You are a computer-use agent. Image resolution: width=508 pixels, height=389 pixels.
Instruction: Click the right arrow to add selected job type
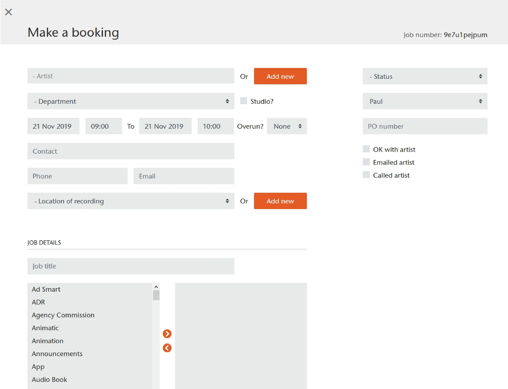[x=167, y=334]
